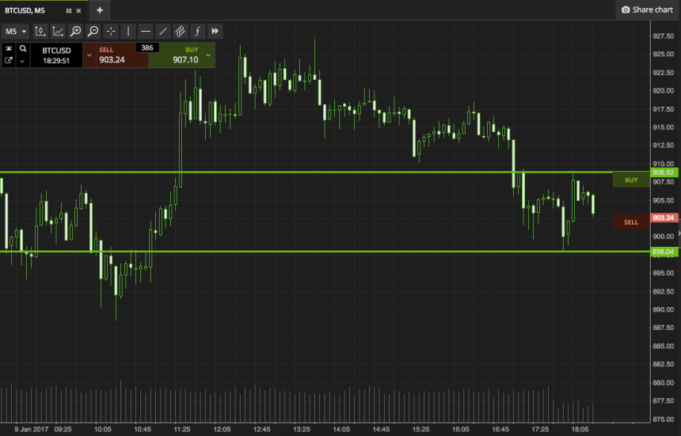Choose the trend line tool
This screenshot has height=436, width=681.
[x=163, y=31]
